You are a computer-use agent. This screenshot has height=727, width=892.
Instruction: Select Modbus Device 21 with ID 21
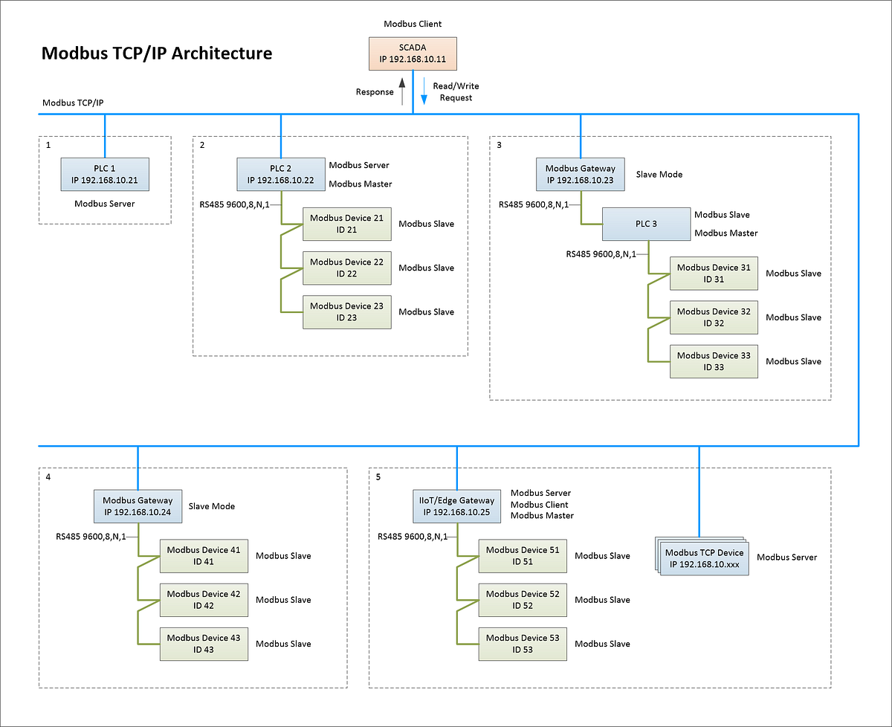coord(346,224)
